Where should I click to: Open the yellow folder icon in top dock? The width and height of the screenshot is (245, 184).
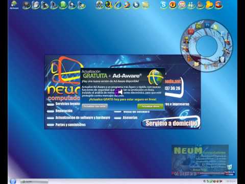point(145,5)
